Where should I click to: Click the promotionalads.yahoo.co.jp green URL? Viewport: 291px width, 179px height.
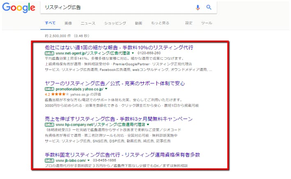click(80, 89)
